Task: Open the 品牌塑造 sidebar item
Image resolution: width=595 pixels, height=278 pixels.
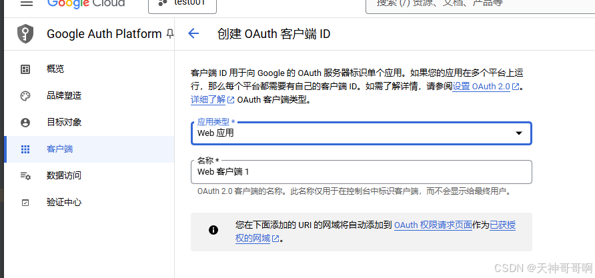Action: 89,95
